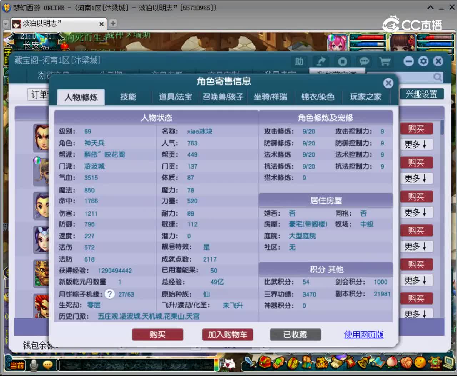
Task: Click the round stop icon in the 藏宝阁 header
Action: coord(342,61)
